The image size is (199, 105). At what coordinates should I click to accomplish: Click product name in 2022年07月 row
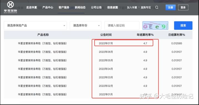(x=42, y=43)
